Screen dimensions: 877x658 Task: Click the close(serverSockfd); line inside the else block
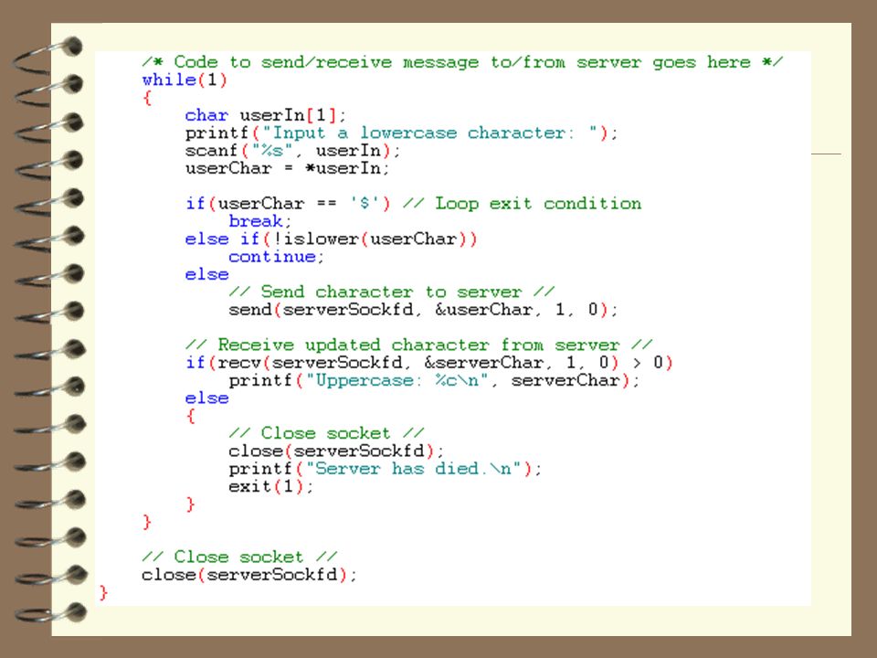(x=336, y=451)
